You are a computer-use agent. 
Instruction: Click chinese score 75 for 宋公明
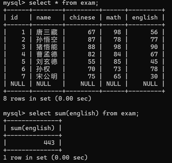(92, 76)
